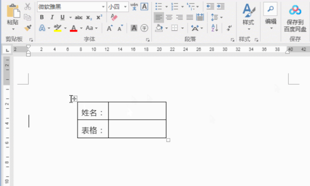This screenshot has width=310, height=186.
Task: Toggle superscript formatting
Action: click(99, 17)
